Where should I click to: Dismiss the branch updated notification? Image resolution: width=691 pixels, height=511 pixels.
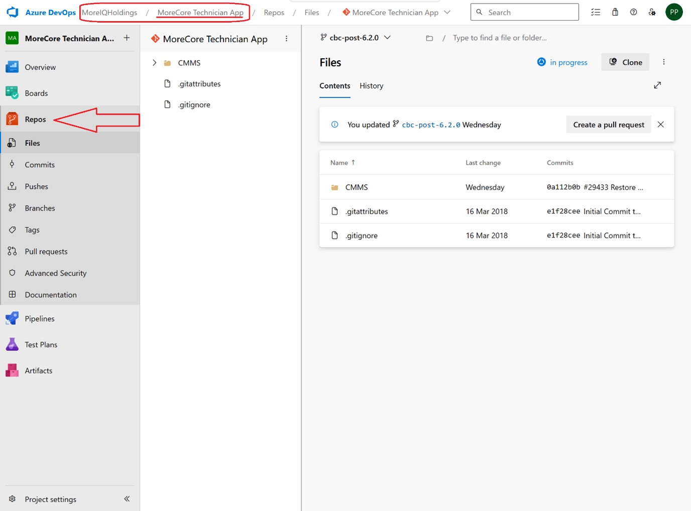[660, 124]
